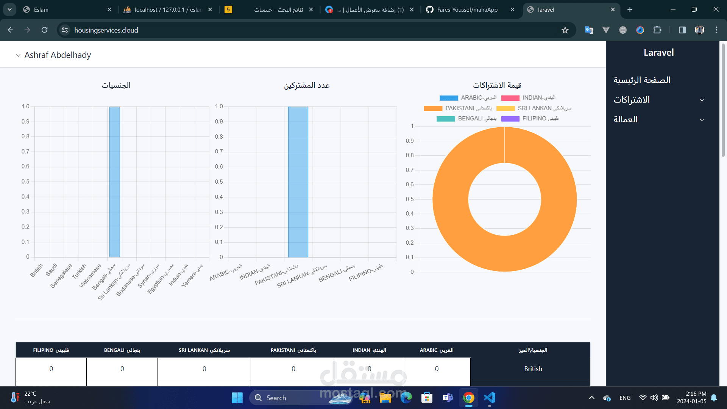This screenshot has width=727, height=409.
Task: Click the ARABIC-العربي table column header
Action: tap(437, 350)
